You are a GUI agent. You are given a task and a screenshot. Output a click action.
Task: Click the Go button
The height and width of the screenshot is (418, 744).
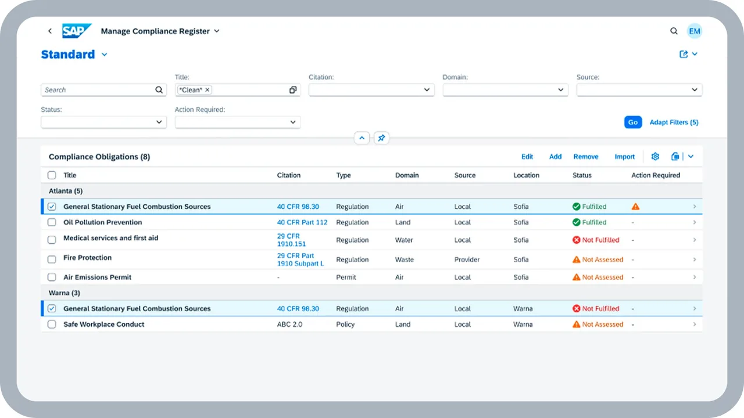[633, 122]
